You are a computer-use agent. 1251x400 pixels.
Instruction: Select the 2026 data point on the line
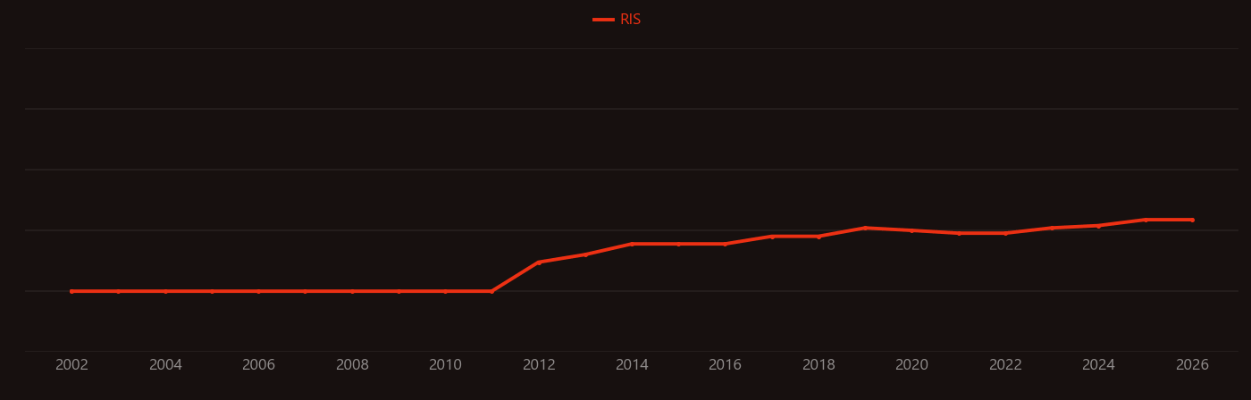[1192, 220]
